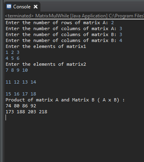Screen dimensions: 144x162
Task: Click the Console view monitor icon
Action: (x=9, y=7)
